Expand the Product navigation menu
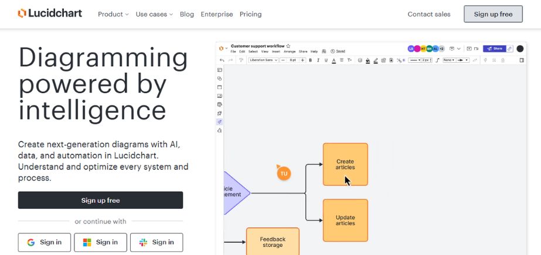541x255 pixels. 113,14
